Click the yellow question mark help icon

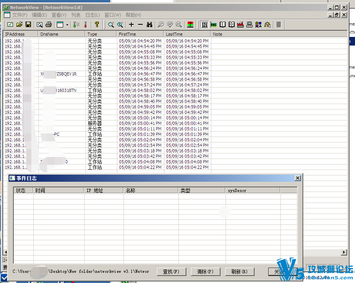coord(97,24)
